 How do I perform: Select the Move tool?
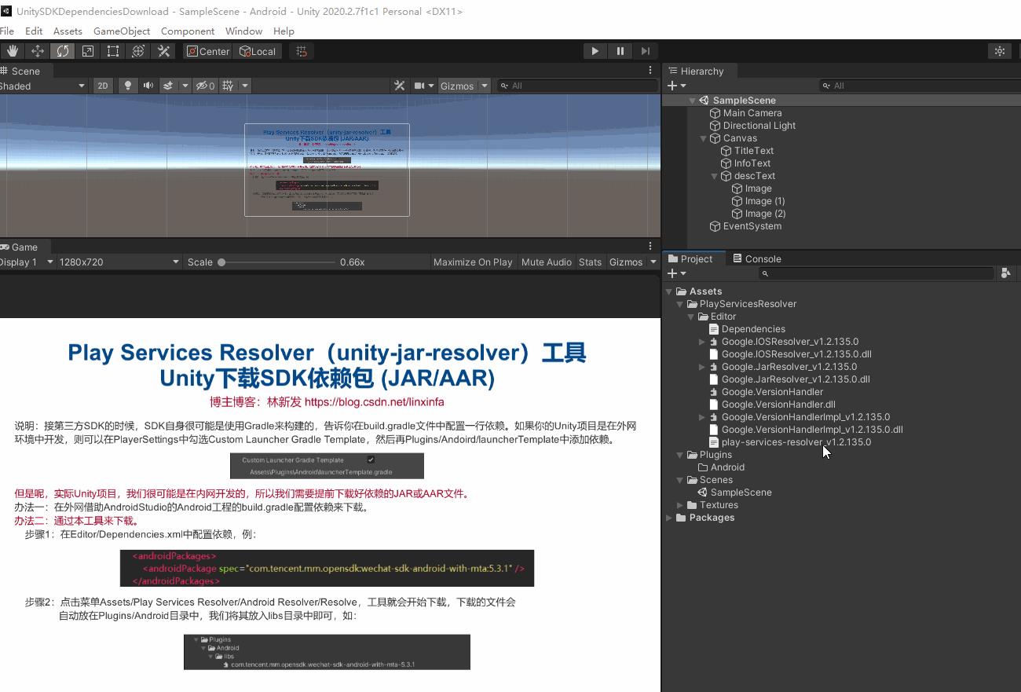click(x=37, y=51)
